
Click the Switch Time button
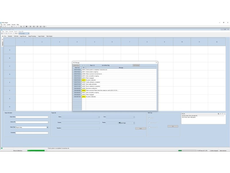pos(76,65)
